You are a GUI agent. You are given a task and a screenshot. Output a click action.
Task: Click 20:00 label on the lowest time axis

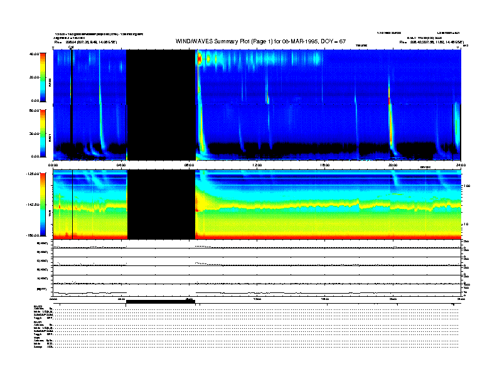pyautogui.click(x=393, y=299)
